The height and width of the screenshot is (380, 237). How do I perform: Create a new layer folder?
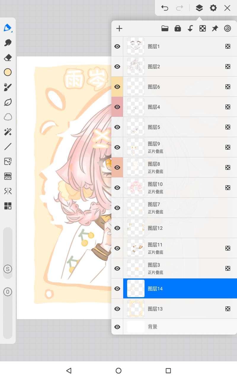[165, 28]
